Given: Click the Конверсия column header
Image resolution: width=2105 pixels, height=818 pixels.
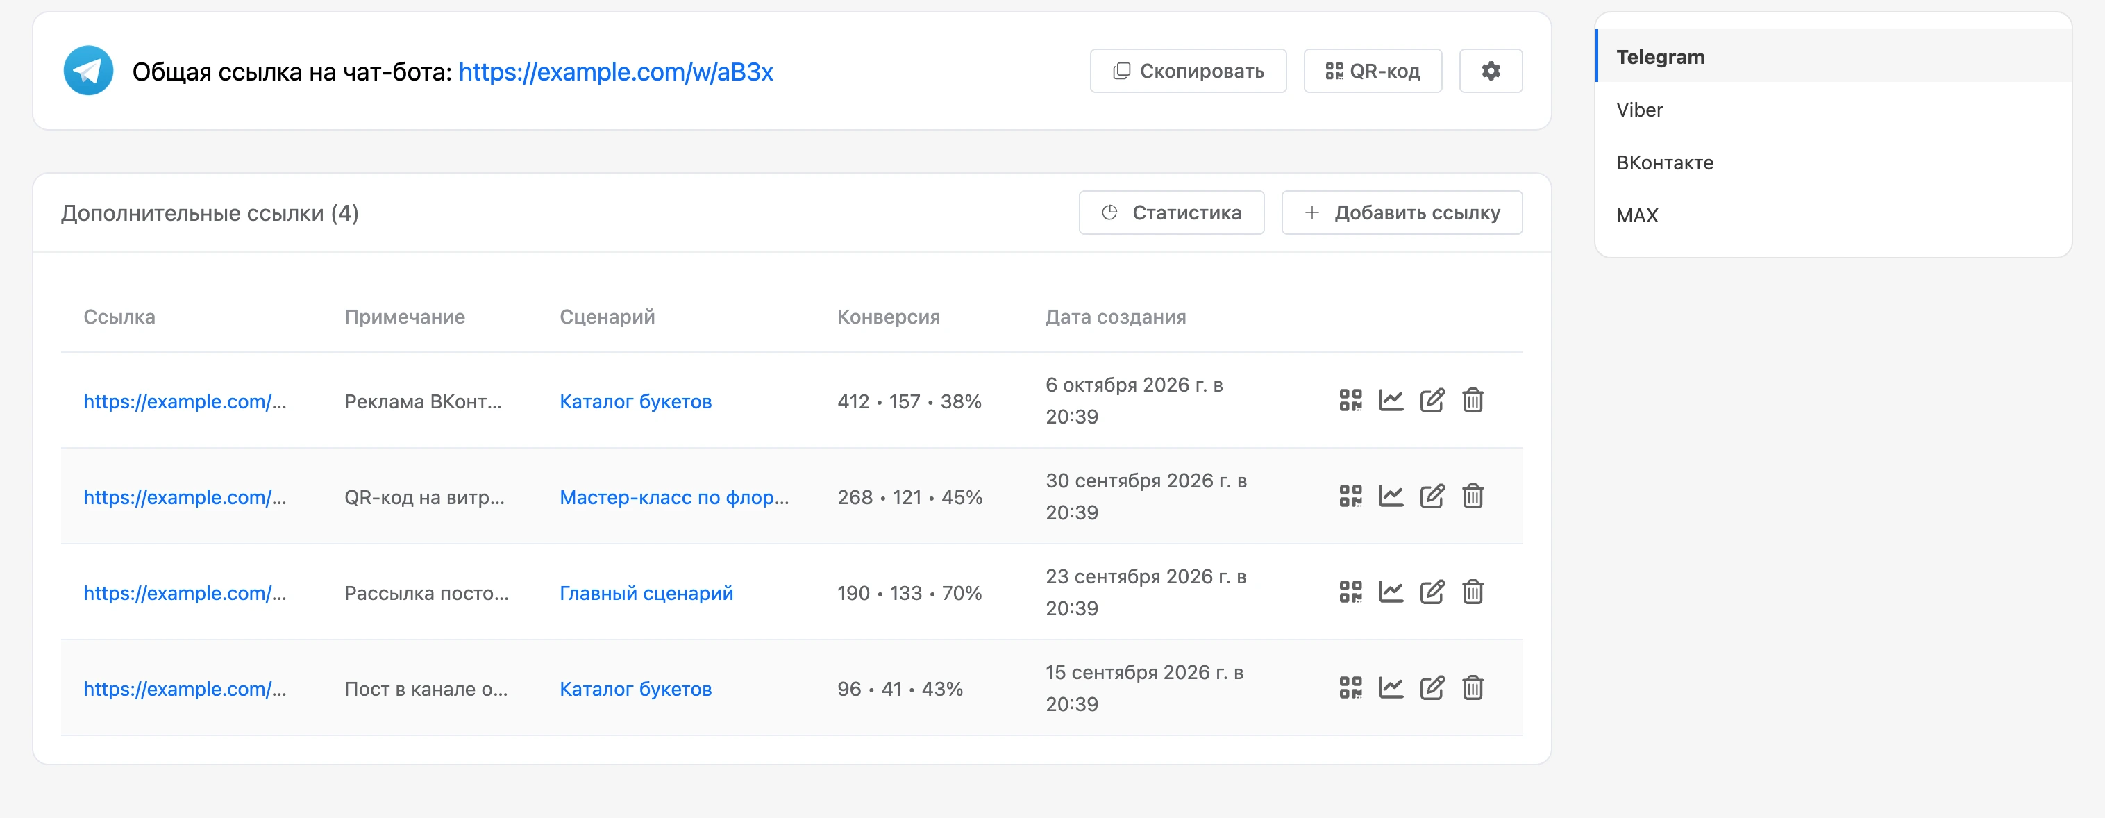Looking at the screenshot, I should click(888, 316).
